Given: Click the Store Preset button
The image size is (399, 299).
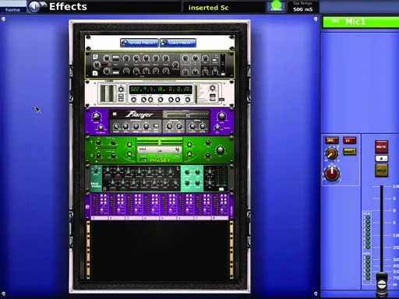Looking at the screenshot, I should point(139,43).
